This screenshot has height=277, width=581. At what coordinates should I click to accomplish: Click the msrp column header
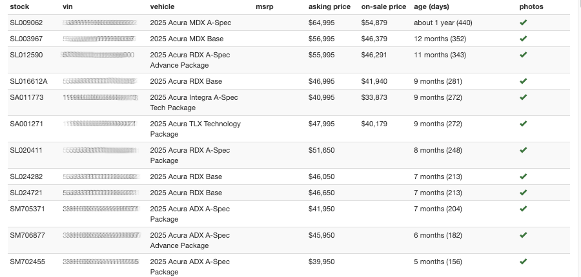point(265,6)
